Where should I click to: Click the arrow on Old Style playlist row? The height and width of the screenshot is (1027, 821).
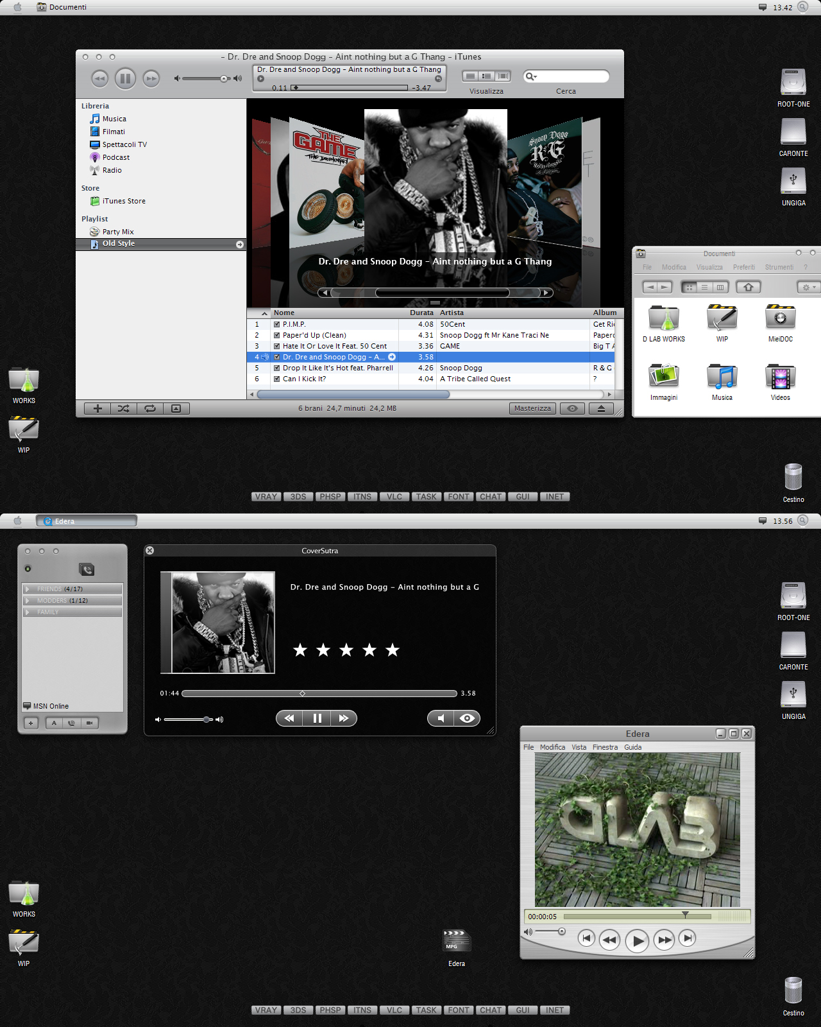click(x=239, y=245)
